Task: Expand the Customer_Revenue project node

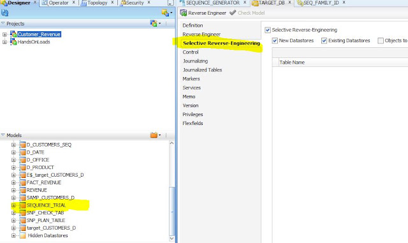Action: (x=4, y=34)
